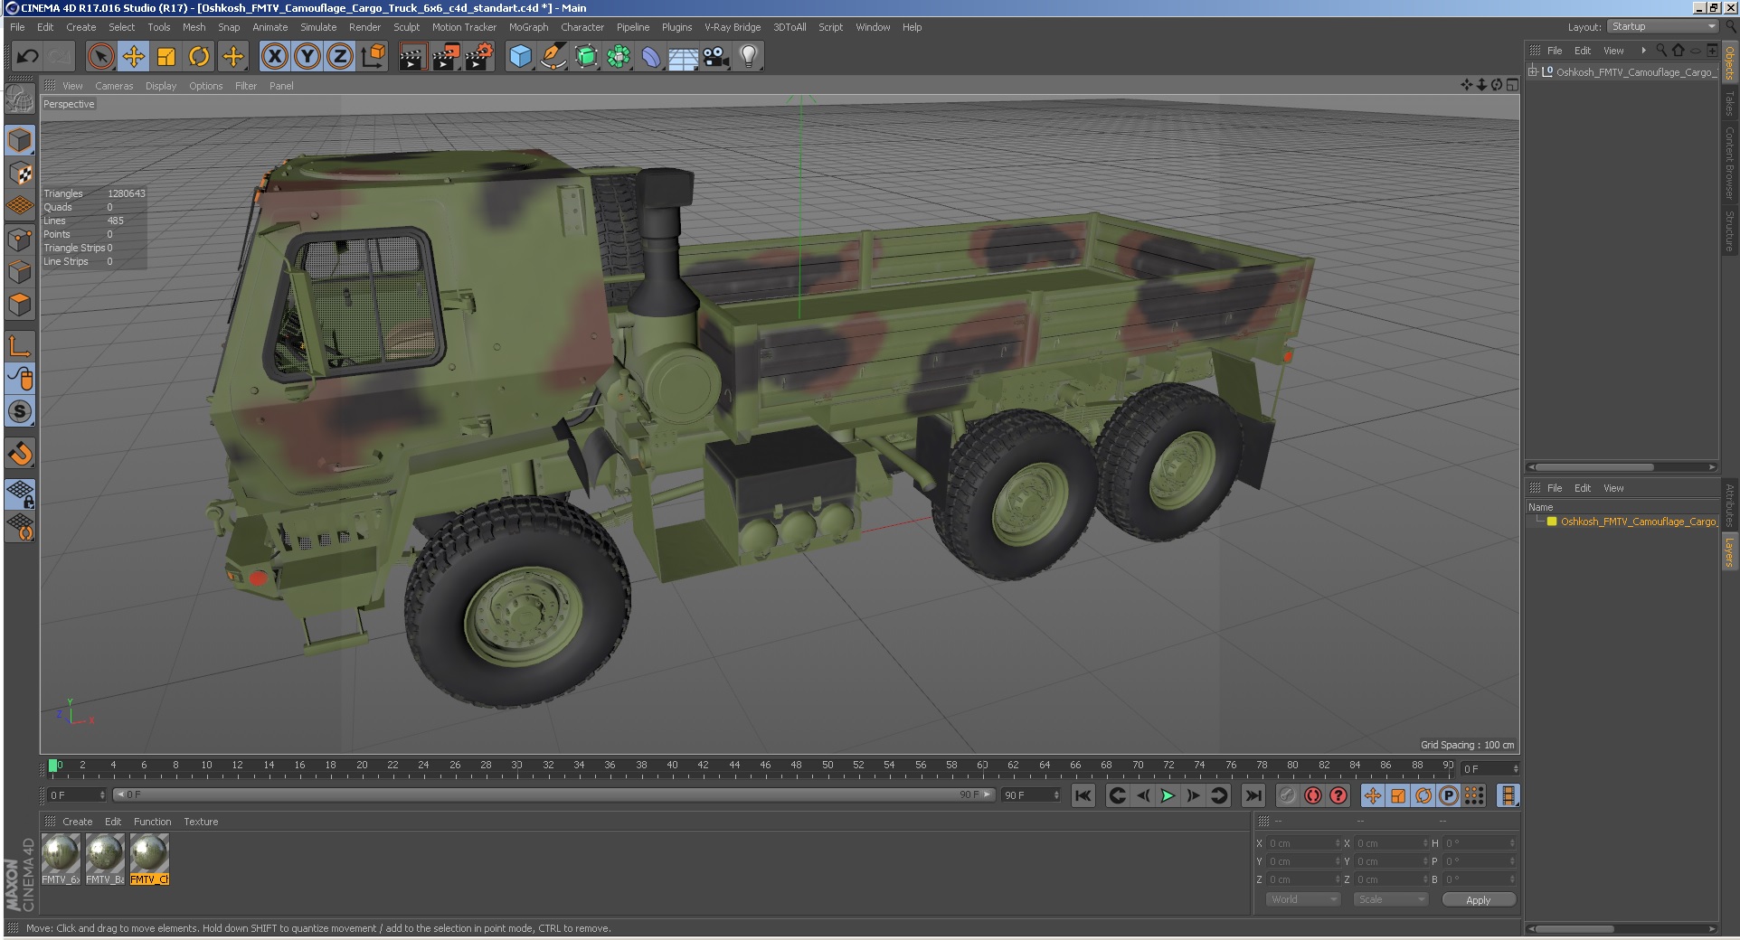1740x940 pixels.
Task: Open material manager Texture menu
Action: pos(201,822)
